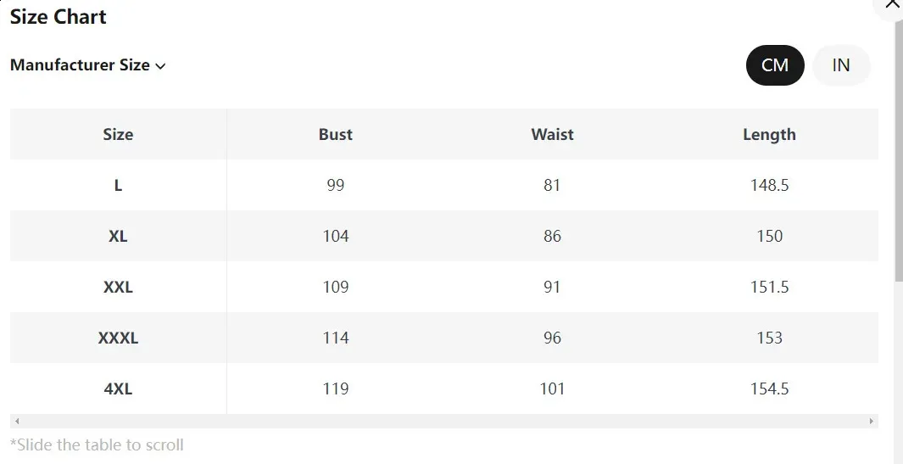Click the XL size row label
903x464 pixels.
(x=118, y=237)
